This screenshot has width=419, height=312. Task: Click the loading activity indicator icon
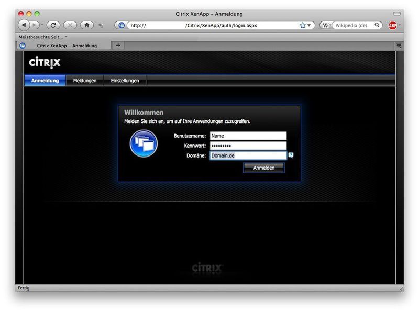point(101,25)
